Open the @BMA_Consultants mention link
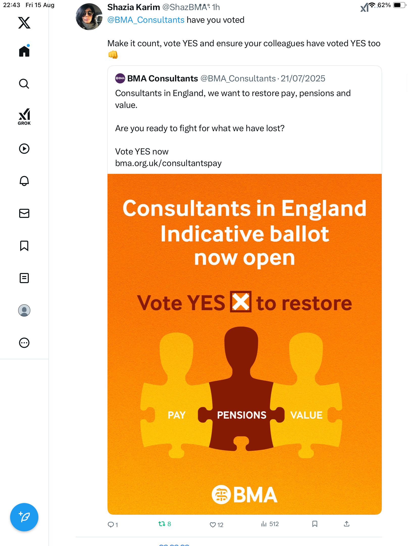Screen dimensions: 409x546 146,20
